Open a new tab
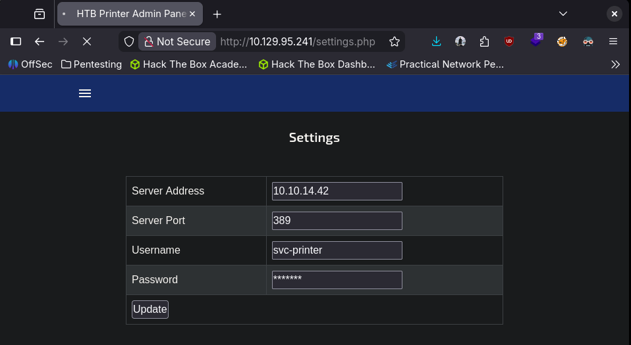The height and width of the screenshot is (345, 631). pyautogui.click(x=217, y=14)
